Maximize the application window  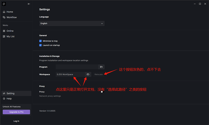200,4
